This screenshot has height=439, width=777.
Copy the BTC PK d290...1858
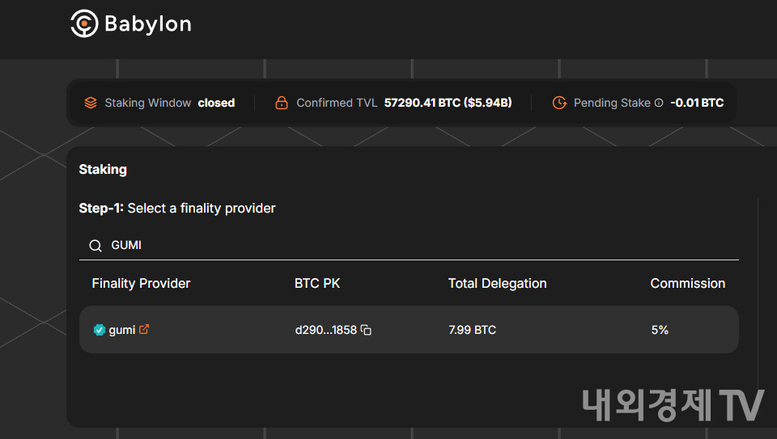pos(366,330)
